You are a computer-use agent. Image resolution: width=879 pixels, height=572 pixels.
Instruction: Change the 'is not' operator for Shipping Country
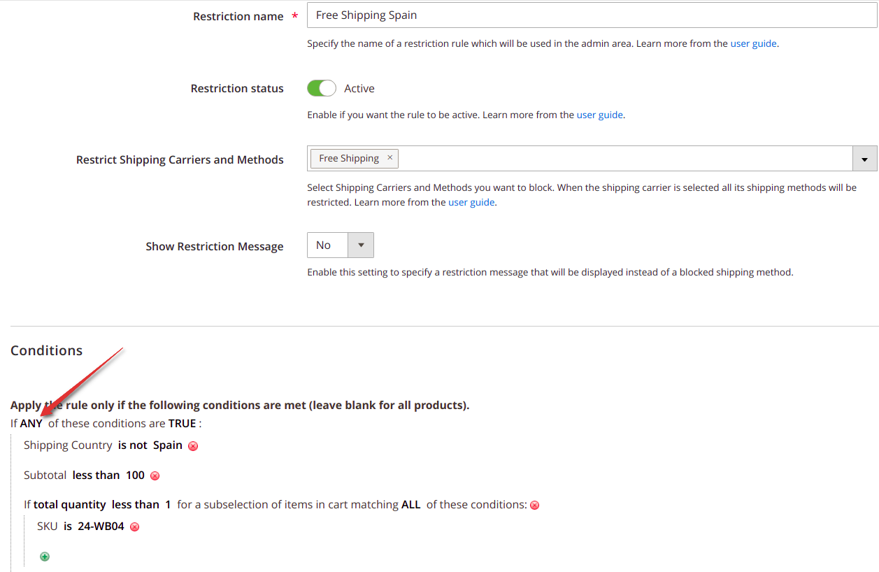(133, 445)
